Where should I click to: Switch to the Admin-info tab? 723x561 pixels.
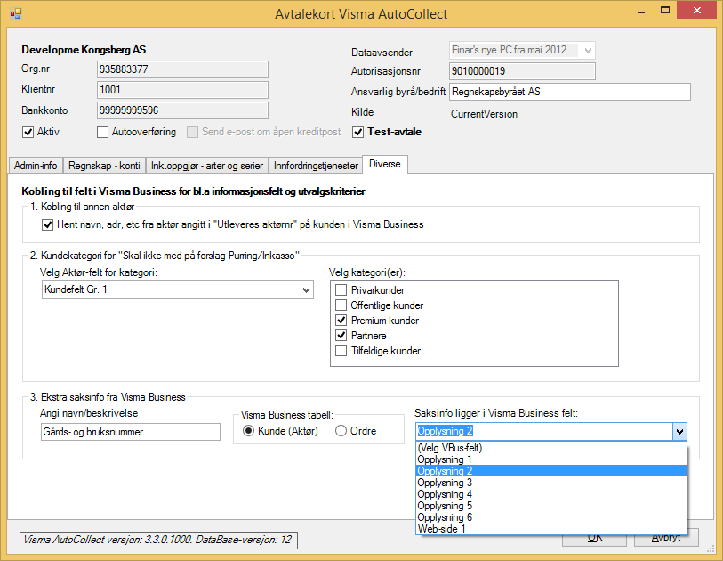point(36,166)
